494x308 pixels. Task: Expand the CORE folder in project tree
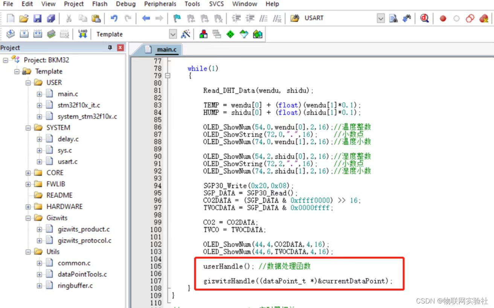pos(28,173)
